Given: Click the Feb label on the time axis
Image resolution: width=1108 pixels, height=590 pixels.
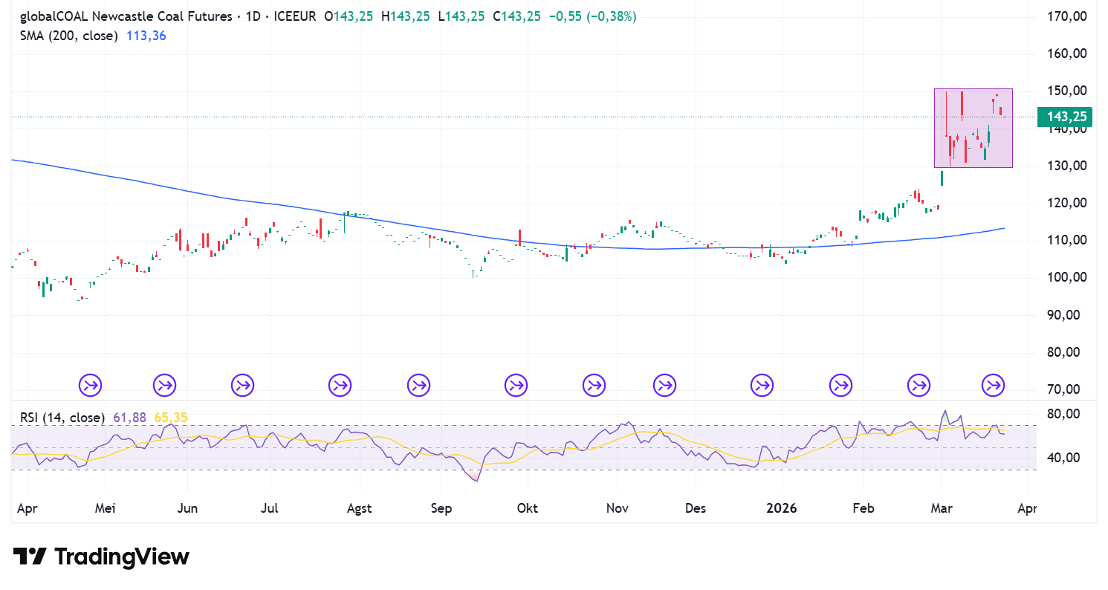Looking at the screenshot, I should pyautogui.click(x=864, y=509).
